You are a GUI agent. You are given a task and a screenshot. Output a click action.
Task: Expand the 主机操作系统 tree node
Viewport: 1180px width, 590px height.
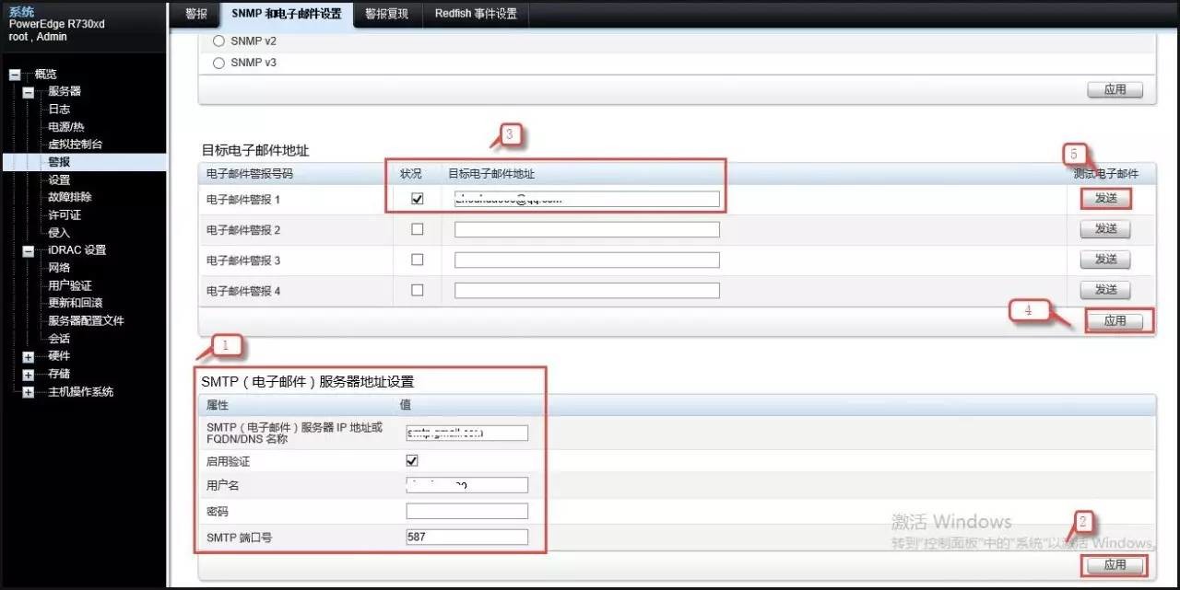[28, 392]
